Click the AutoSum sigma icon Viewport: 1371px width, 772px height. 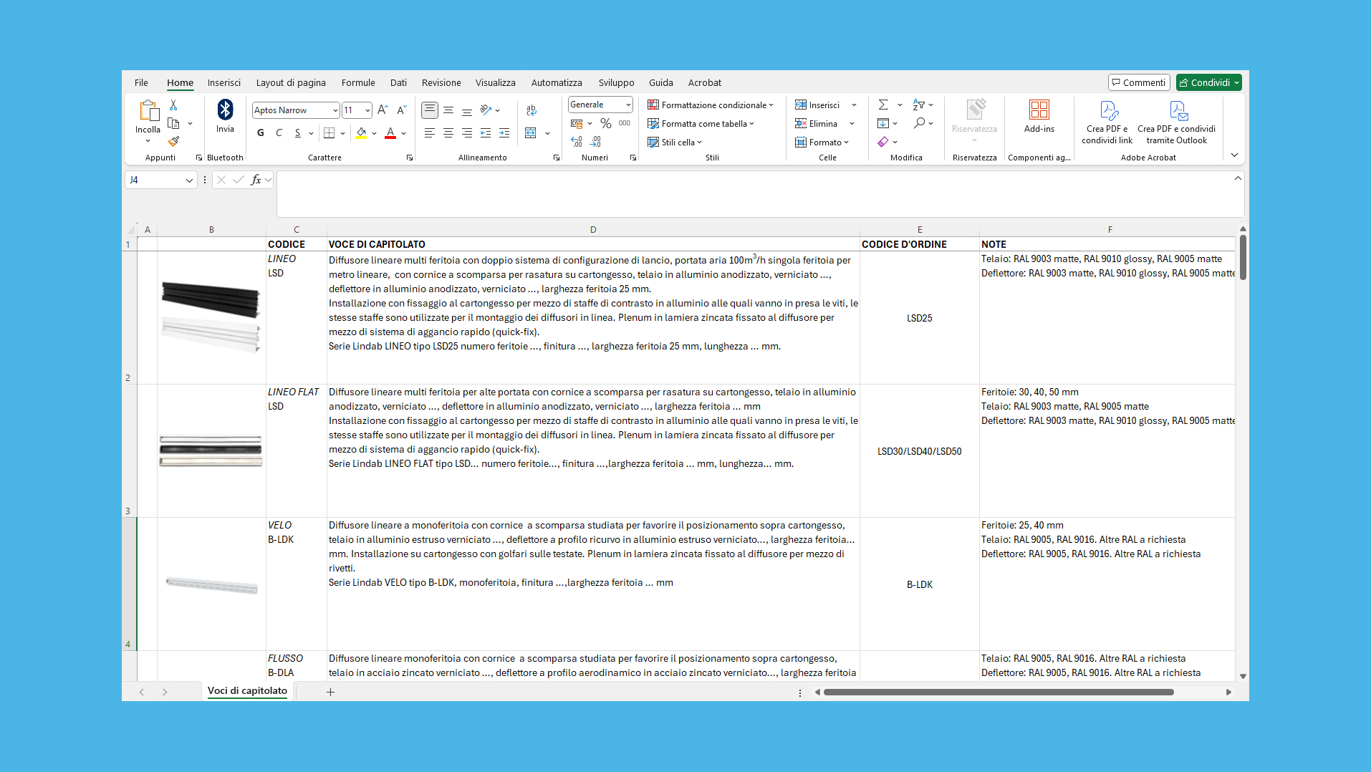[883, 105]
